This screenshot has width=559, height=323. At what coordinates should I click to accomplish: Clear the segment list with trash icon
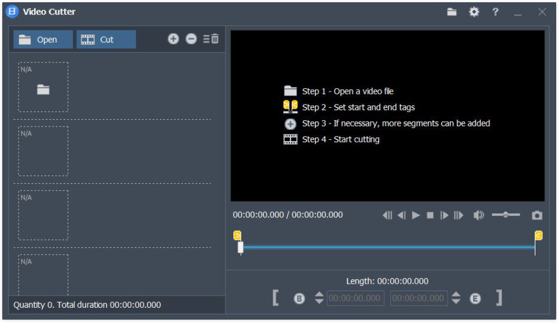point(211,39)
